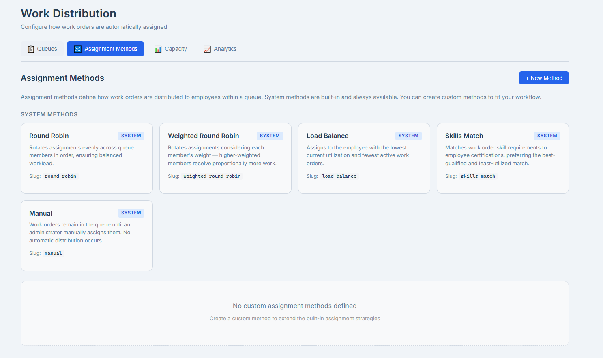Choose the Load Balance method title
This screenshot has height=358, width=603.
click(328, 136)
